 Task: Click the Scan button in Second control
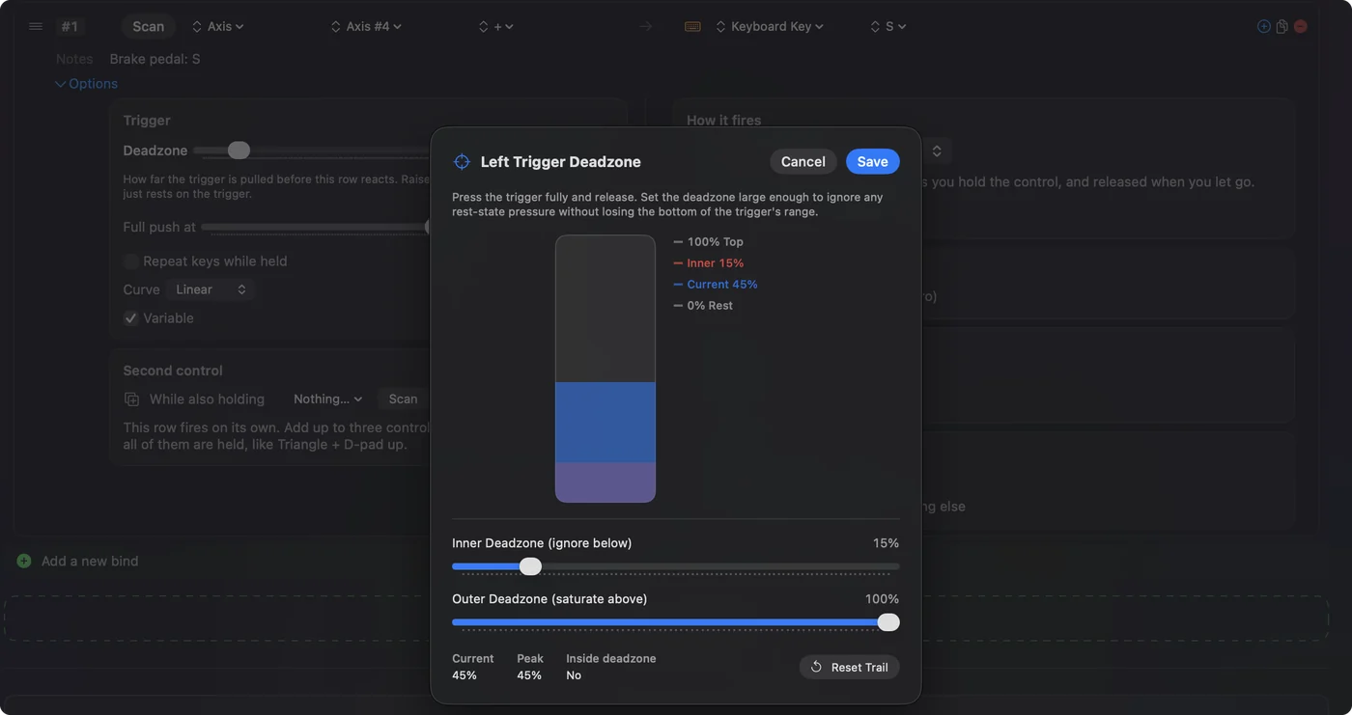click(403, 399)
